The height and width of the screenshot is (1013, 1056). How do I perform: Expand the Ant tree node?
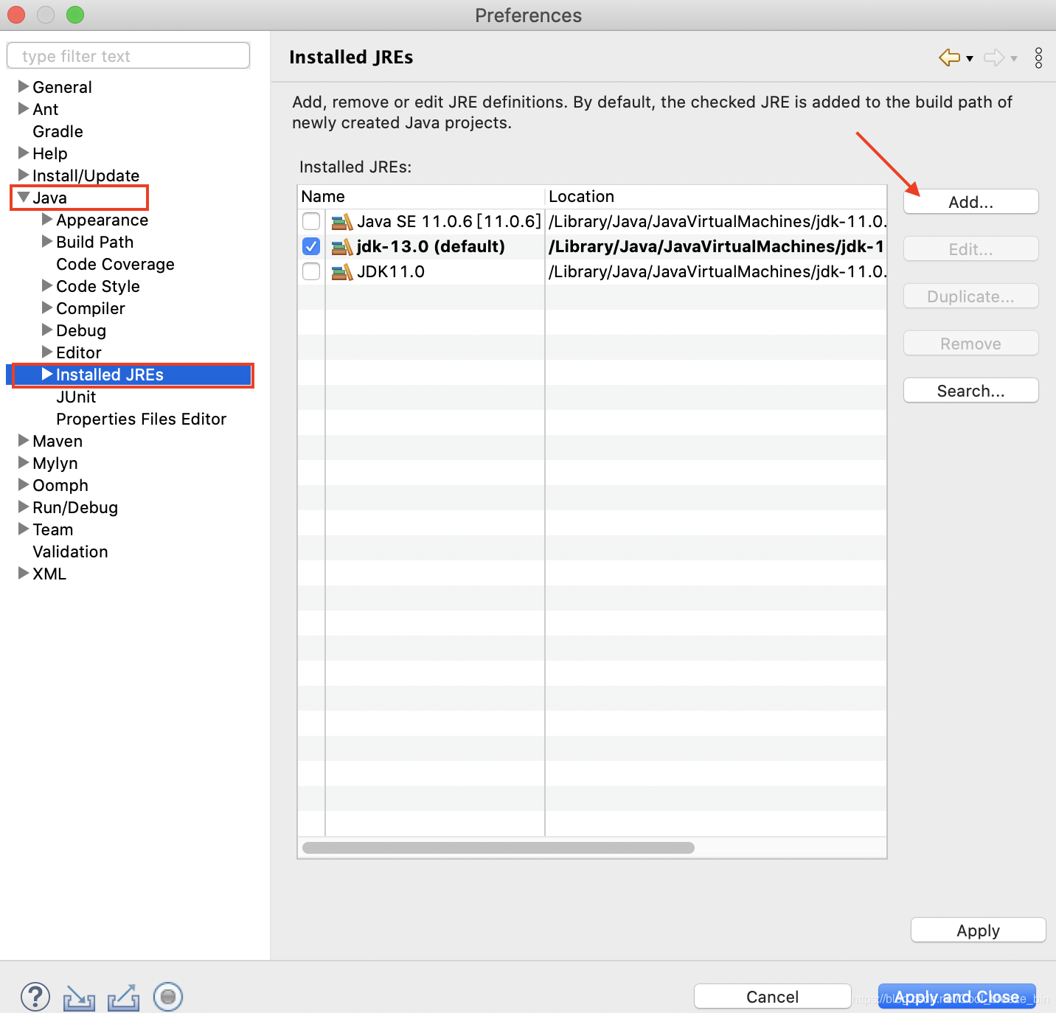[x=24, y=108]
